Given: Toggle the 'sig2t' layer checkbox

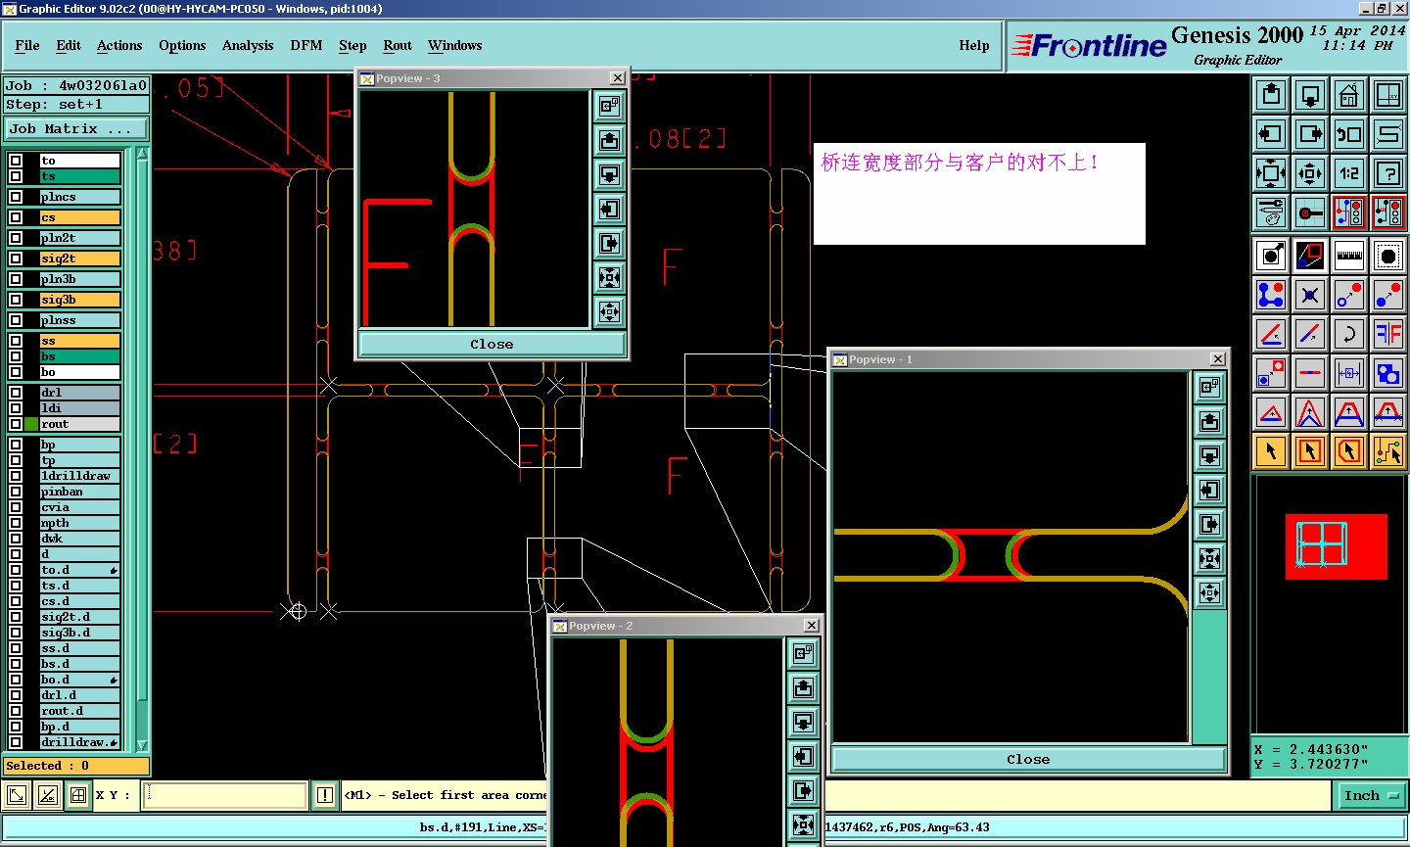Looking at the screenshot, I should pyautogui.click(x=16, y=259).
